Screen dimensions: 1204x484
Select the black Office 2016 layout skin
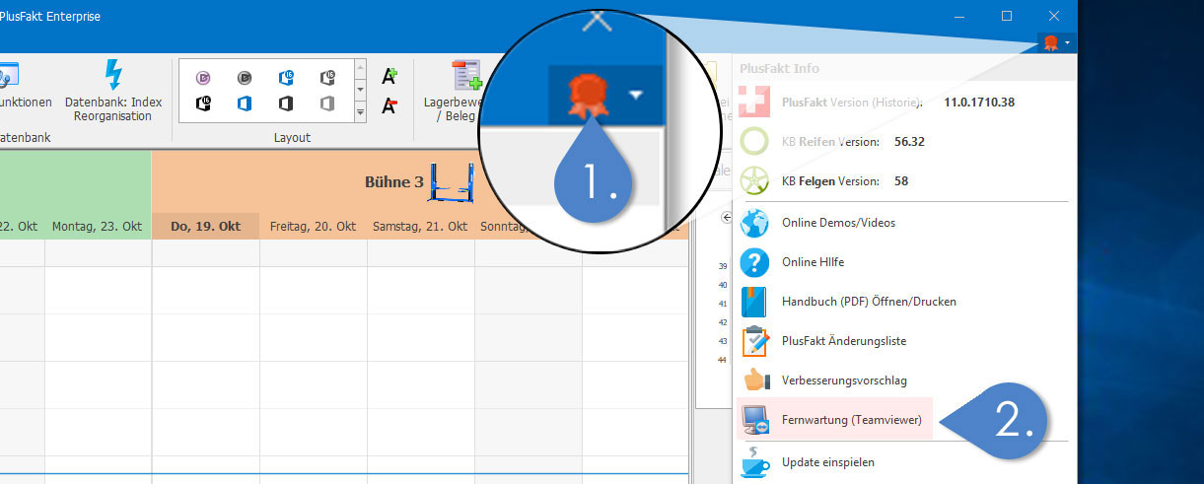[x=203, y=103]
